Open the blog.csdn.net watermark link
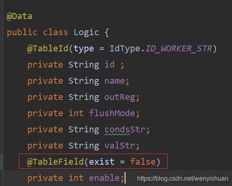Screen dimensions: 232x186 coord(183,178)
